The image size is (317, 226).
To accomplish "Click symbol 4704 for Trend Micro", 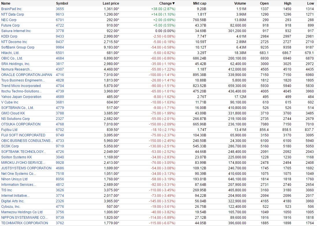I will (60, 86).
